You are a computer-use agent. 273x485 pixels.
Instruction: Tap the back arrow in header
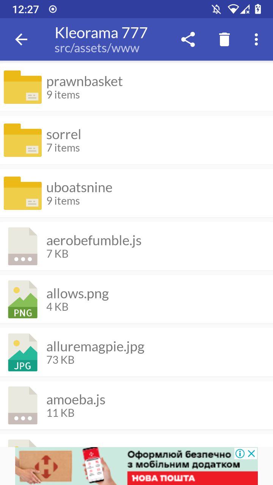(21, 39)
